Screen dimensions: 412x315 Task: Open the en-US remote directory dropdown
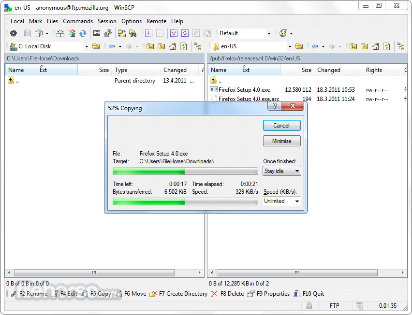click(290, 47)
